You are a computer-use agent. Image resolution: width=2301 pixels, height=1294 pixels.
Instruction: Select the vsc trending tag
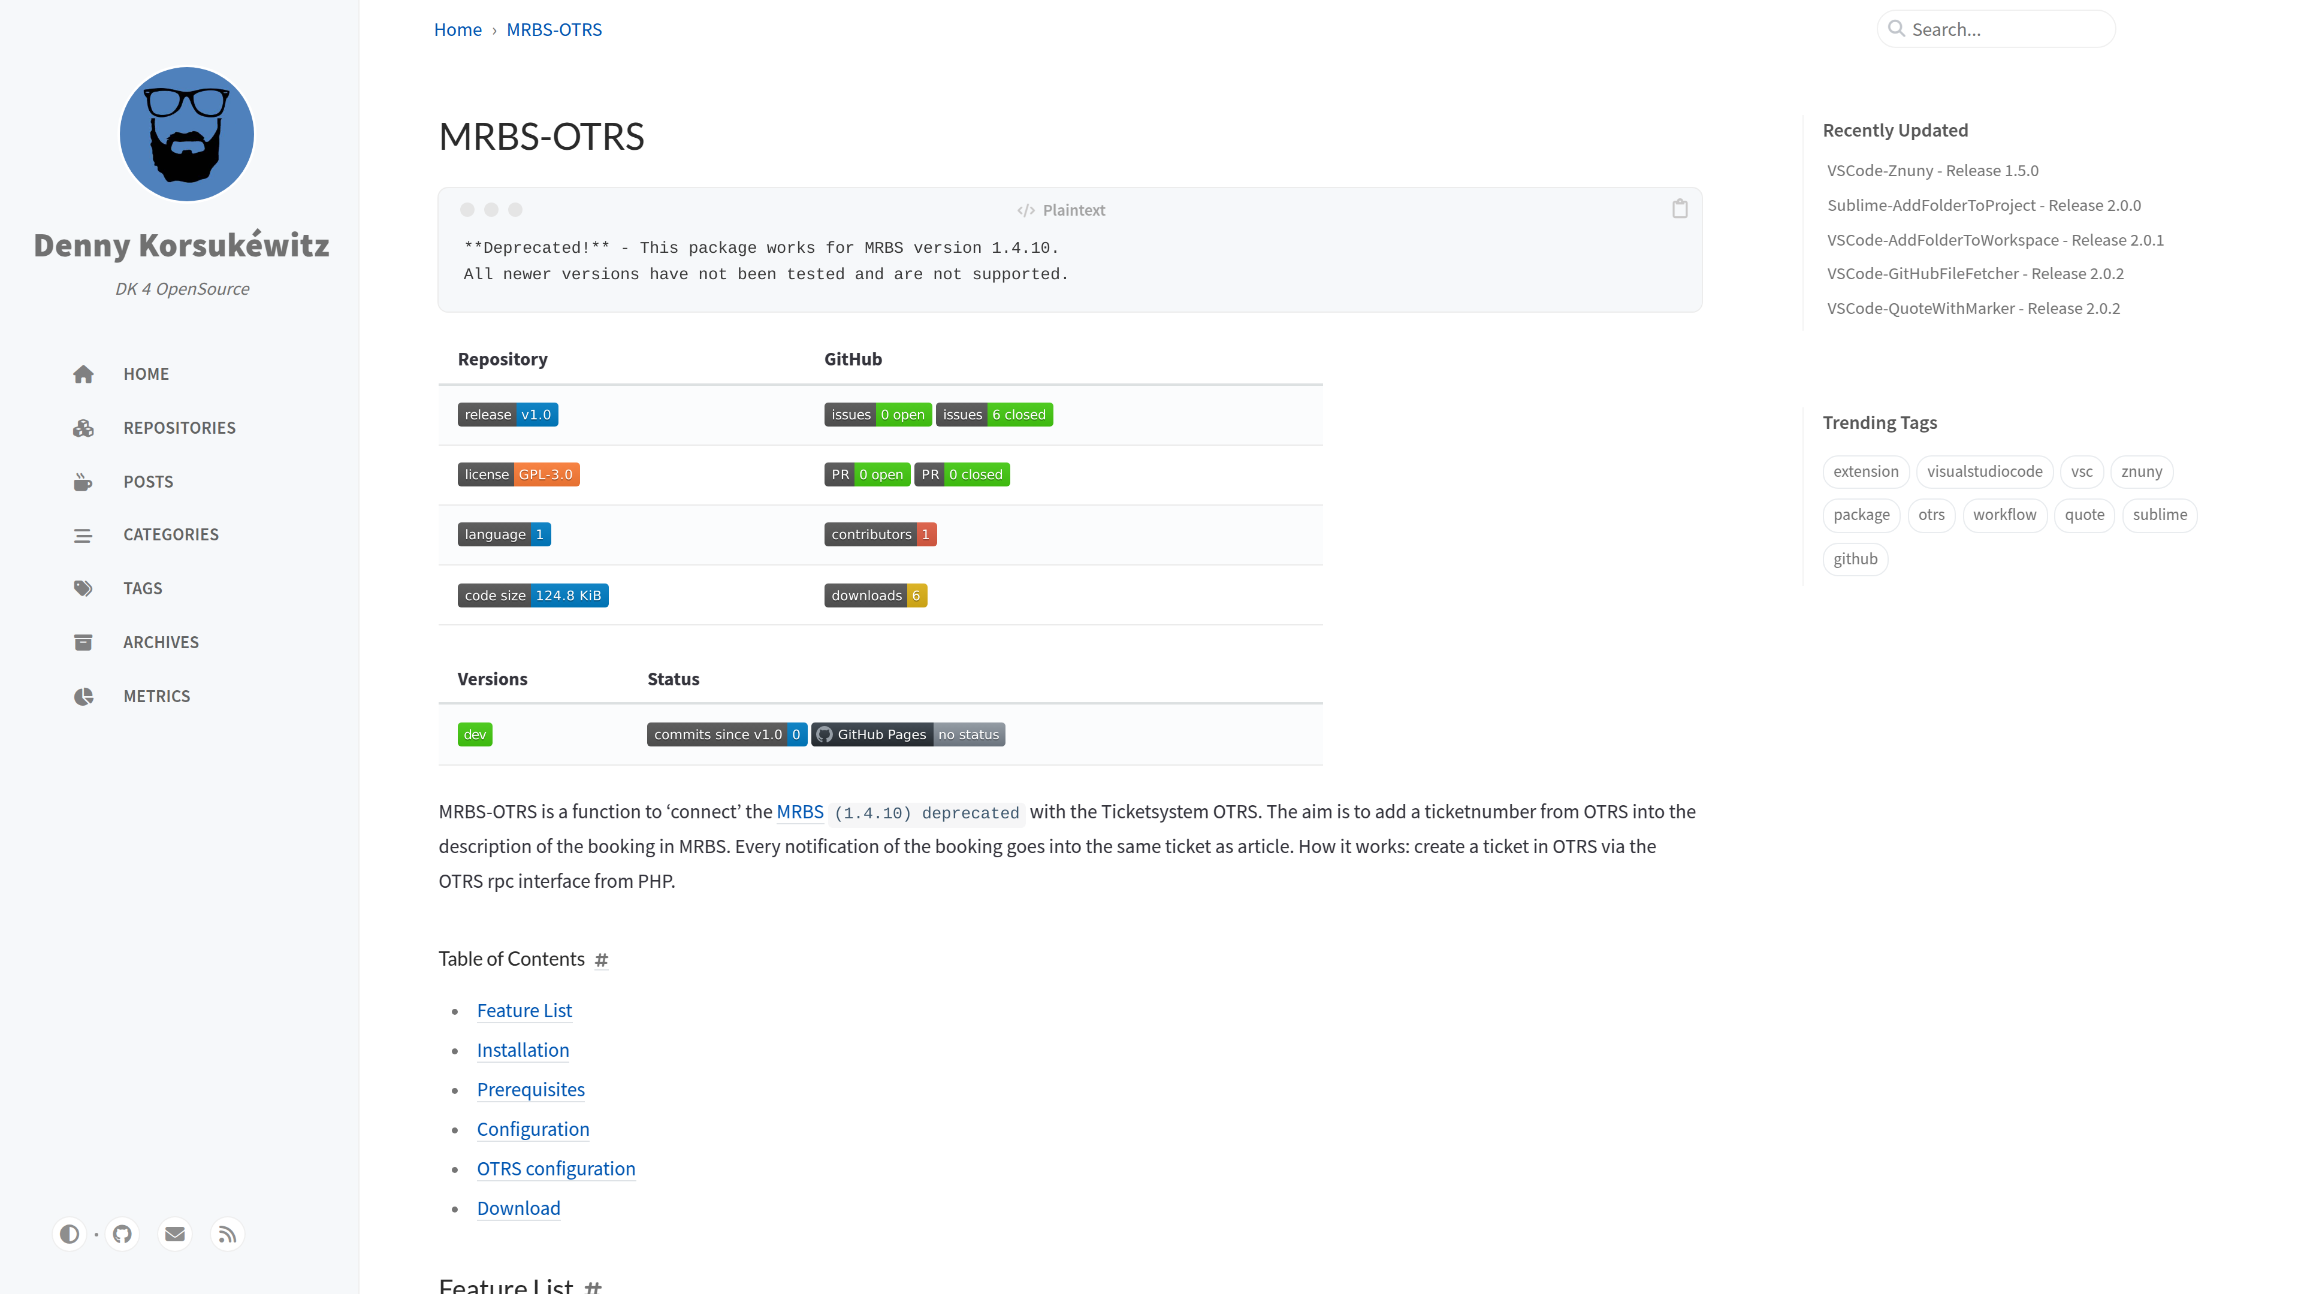(x=2081, y=471)
